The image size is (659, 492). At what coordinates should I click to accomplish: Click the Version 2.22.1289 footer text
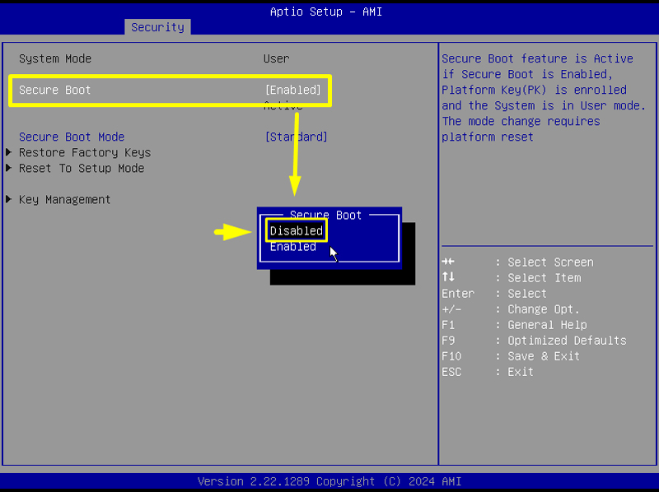click(x=329, y=481)
